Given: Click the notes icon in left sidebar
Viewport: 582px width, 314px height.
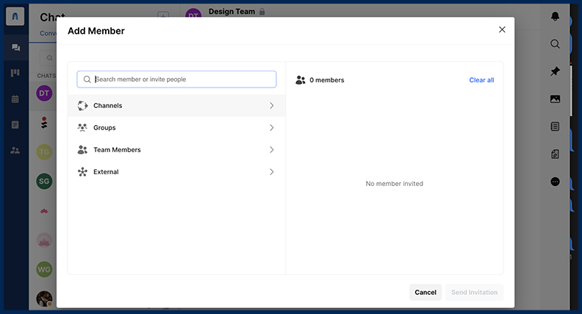Looking at the screenshot, I should point(15,124).
